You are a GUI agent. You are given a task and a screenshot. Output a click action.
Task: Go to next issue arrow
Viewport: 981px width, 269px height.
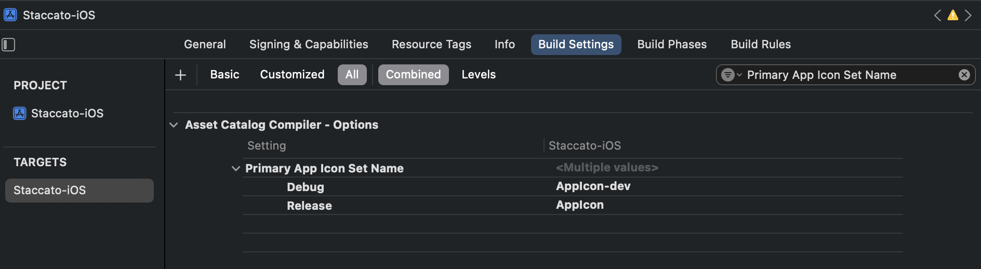pyautogui.click(x=968, y=15)
